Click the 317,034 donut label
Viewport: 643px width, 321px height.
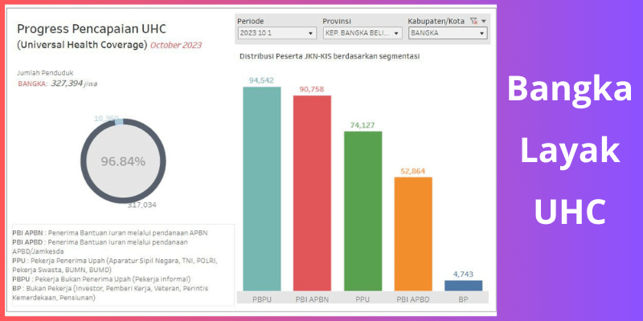tap(140, 205)
